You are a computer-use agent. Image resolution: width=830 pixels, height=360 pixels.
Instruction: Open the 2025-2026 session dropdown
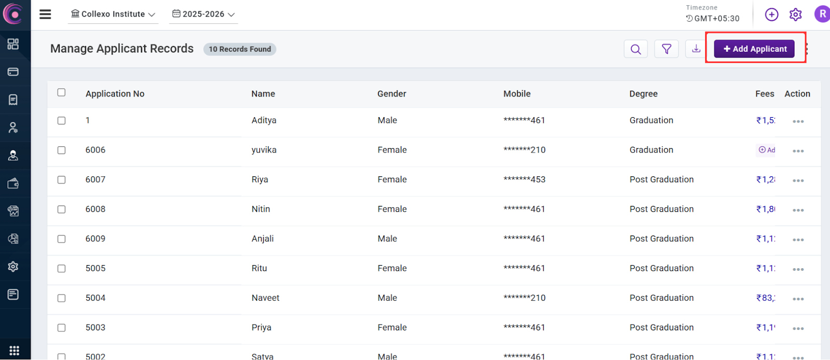(x=204, y=14)
